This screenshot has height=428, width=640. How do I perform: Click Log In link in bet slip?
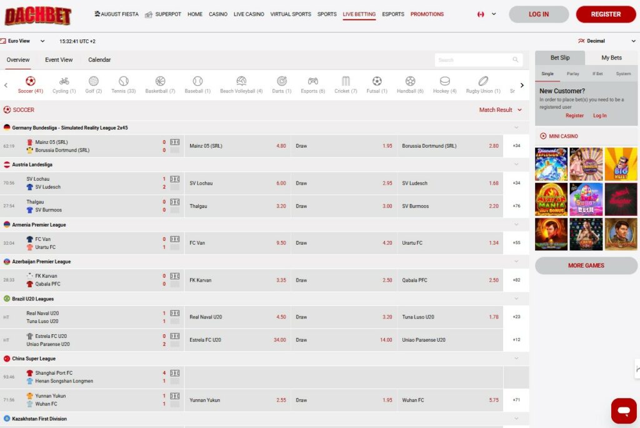click(x=599, y=116)
